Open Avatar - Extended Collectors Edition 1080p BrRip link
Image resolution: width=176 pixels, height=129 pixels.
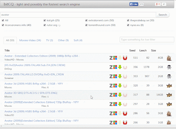point(42,56)
